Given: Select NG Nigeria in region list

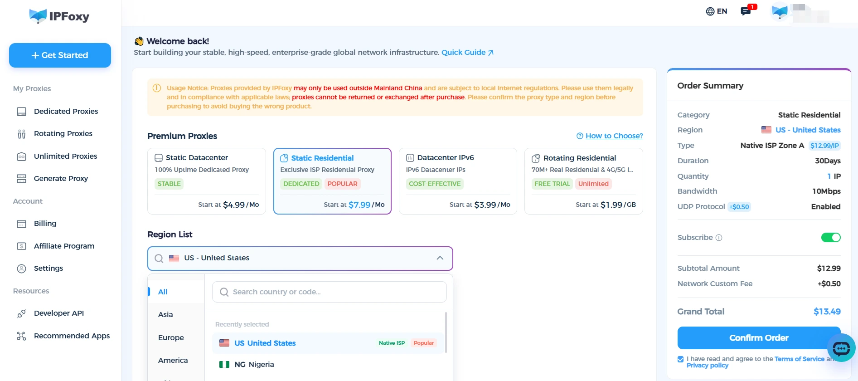Looking at the screenshot, I should pyautogui.click(x=328, y=365).
